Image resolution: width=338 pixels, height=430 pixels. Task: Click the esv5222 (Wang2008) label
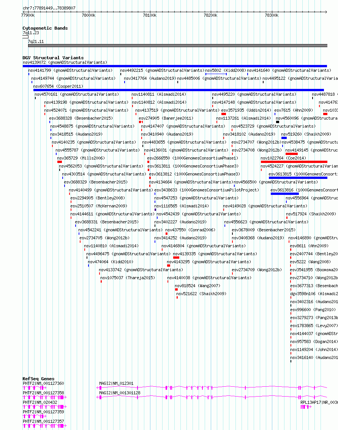(x=310, y=262)
